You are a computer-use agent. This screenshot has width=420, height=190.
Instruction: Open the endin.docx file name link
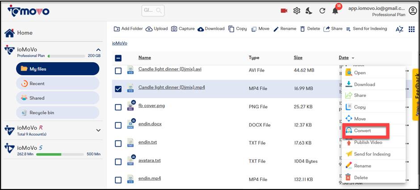pyautogui.click(x=150, y=124)
